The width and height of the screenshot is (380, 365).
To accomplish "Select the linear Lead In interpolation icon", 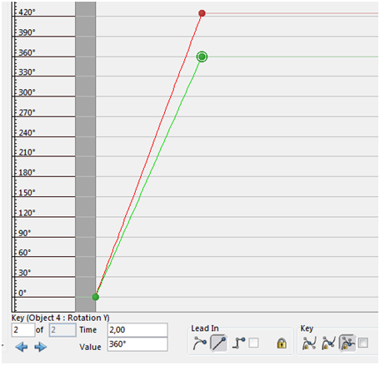I will (218, 343).
